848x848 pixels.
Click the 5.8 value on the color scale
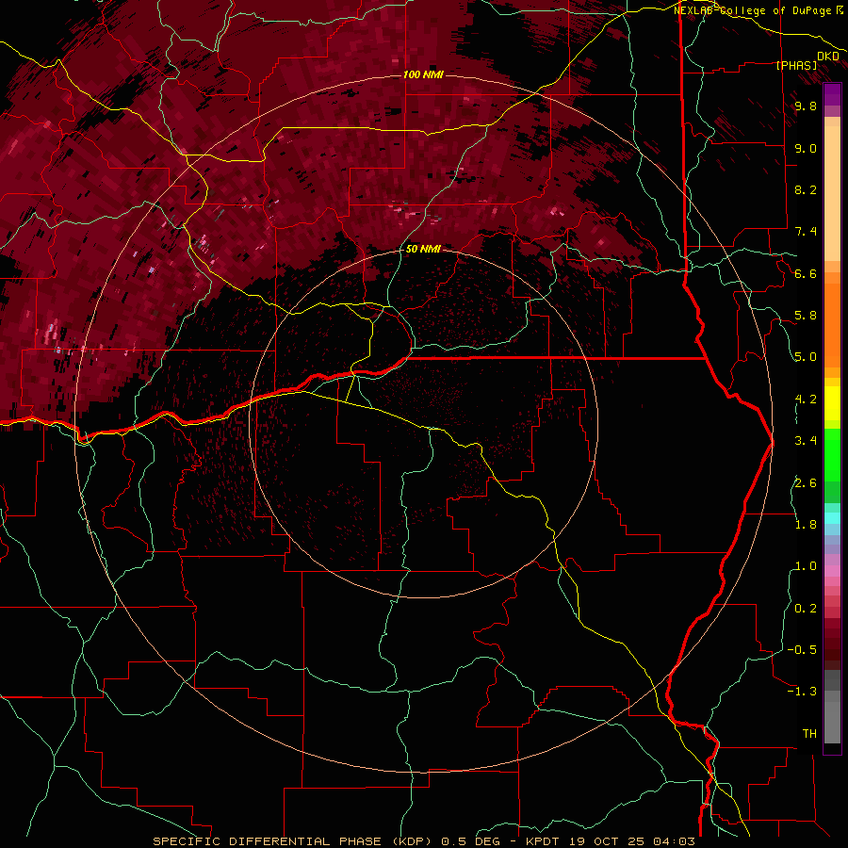(x=806, y=316)
